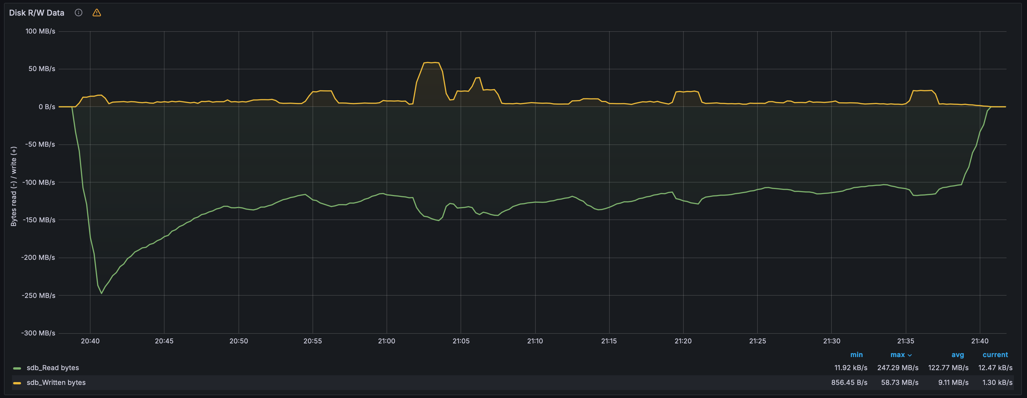Screen dimensions: 1027x398
Task: Click the 122.77 MB/s avg read value
Action: pyautogui.click(x=948, y=368)
